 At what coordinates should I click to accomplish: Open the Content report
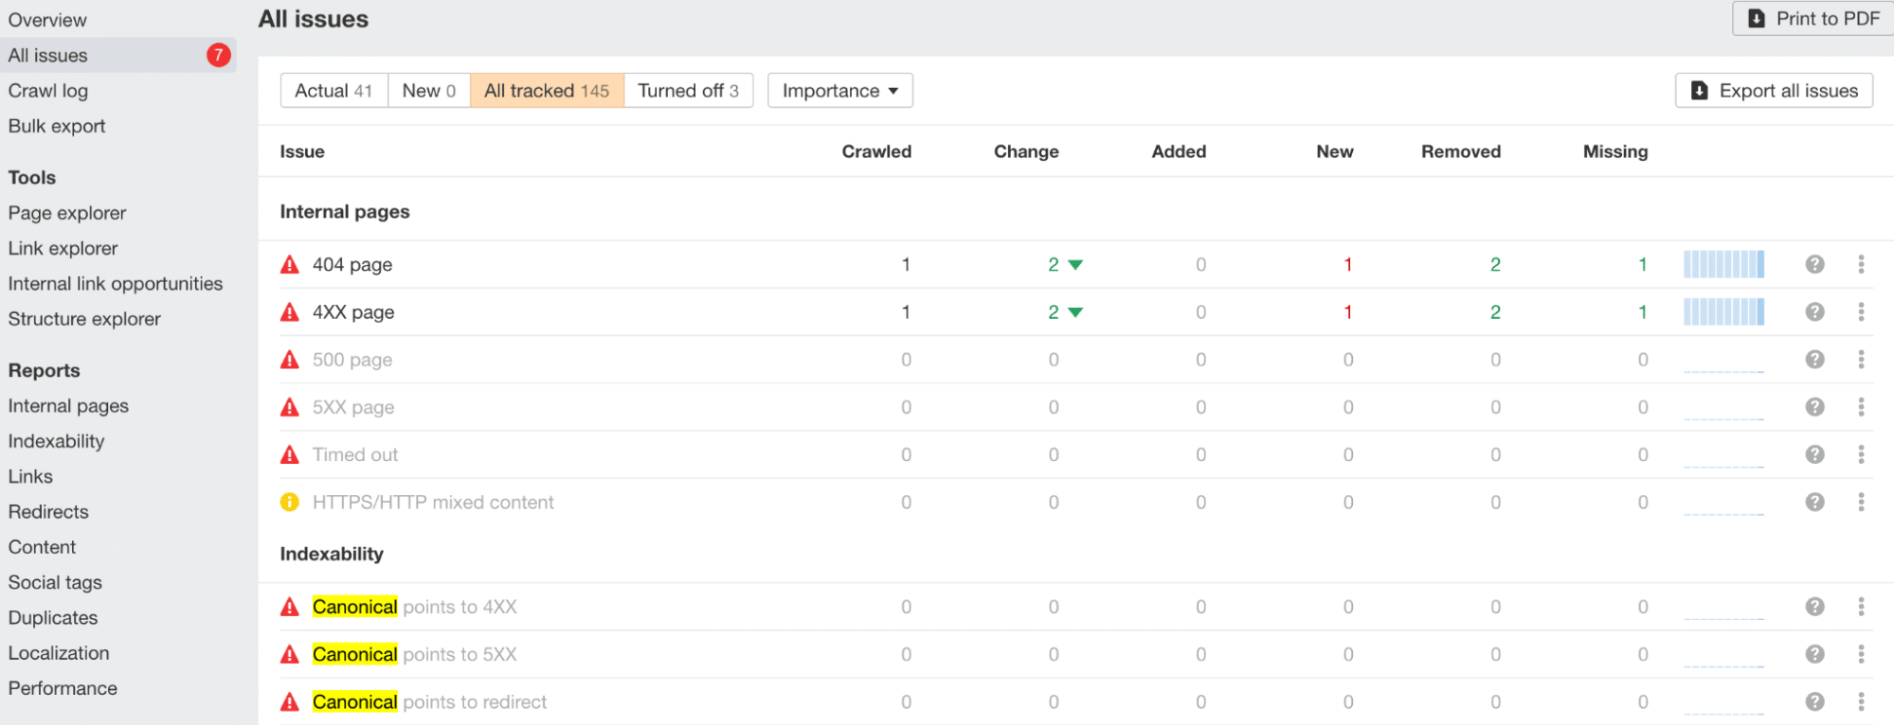(x=42, y=547)
